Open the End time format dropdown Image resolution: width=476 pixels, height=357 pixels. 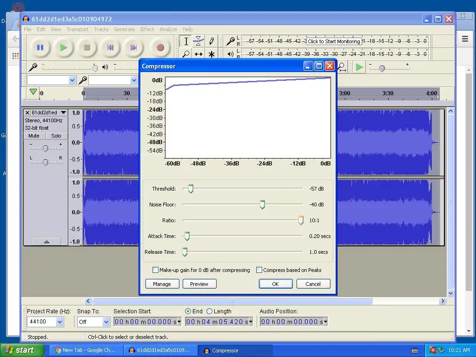point(251,322)
